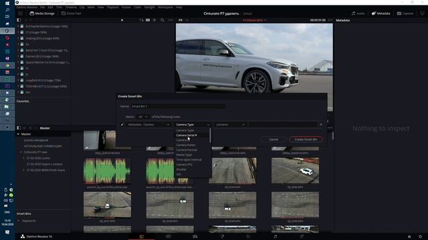Viewport: 428px width, 240px height.
Task: Open the Fairlight menu
Action: coord(149,7)
